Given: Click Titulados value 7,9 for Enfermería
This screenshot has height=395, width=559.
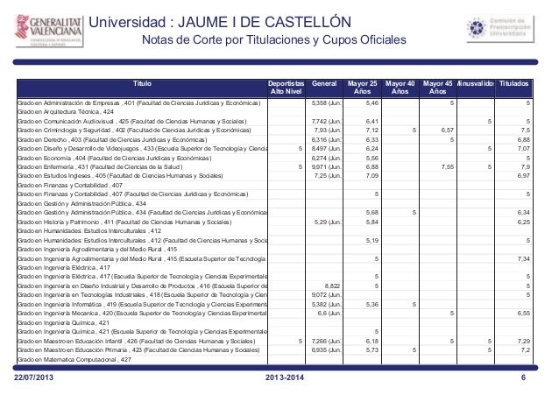Looking at the screenshot, I should [x=526, y=166].
